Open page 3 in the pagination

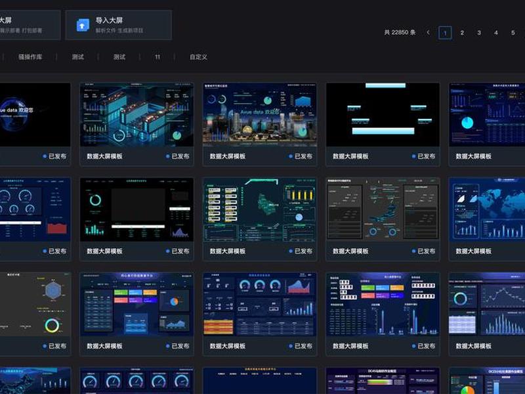[479, 33]
